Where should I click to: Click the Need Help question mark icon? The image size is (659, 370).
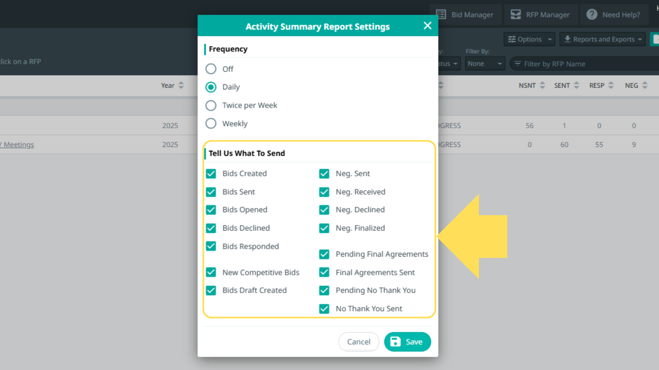point(591,14)
